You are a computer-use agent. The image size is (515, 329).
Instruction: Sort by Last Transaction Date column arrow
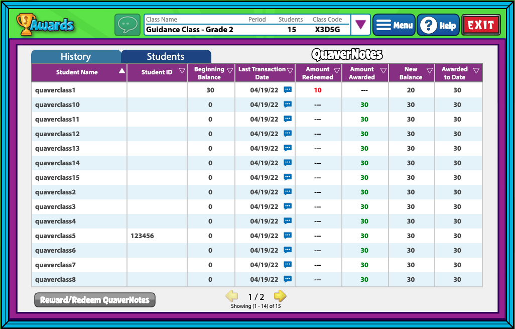click(x=290, y=71)
